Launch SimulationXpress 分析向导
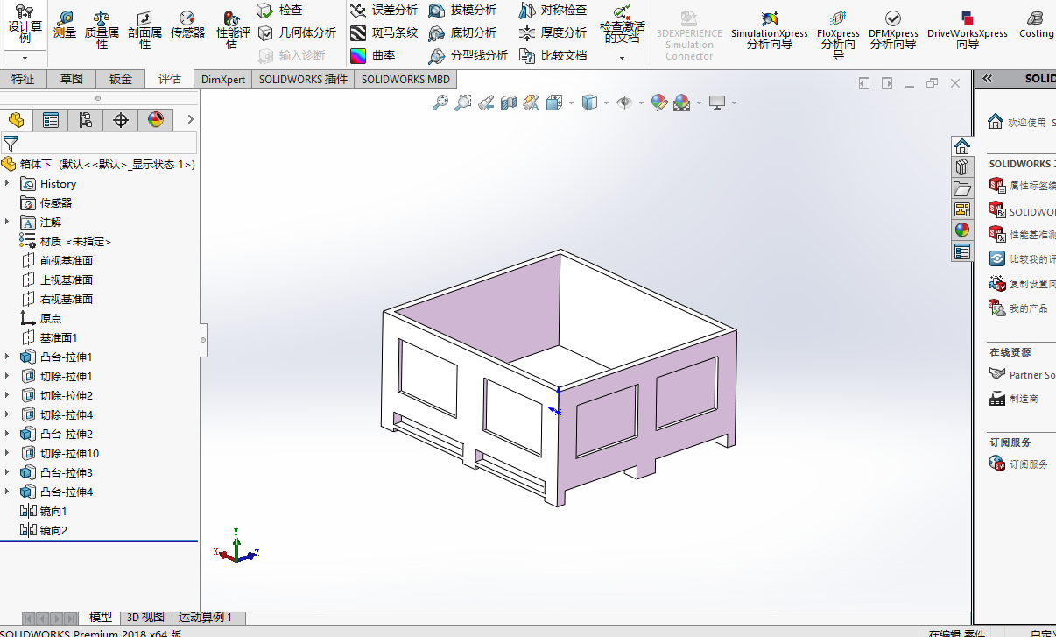This screenshot has width=1056, height=637. [x=770, y=29]
